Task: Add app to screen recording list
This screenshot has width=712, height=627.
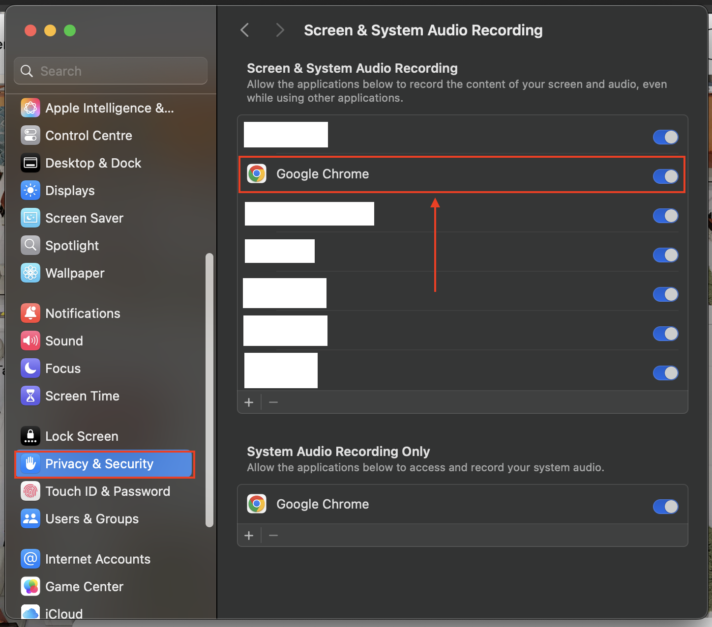Action: point(249,402)
